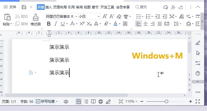
Task: Click the numbered list icon
Action: (148, 16)
